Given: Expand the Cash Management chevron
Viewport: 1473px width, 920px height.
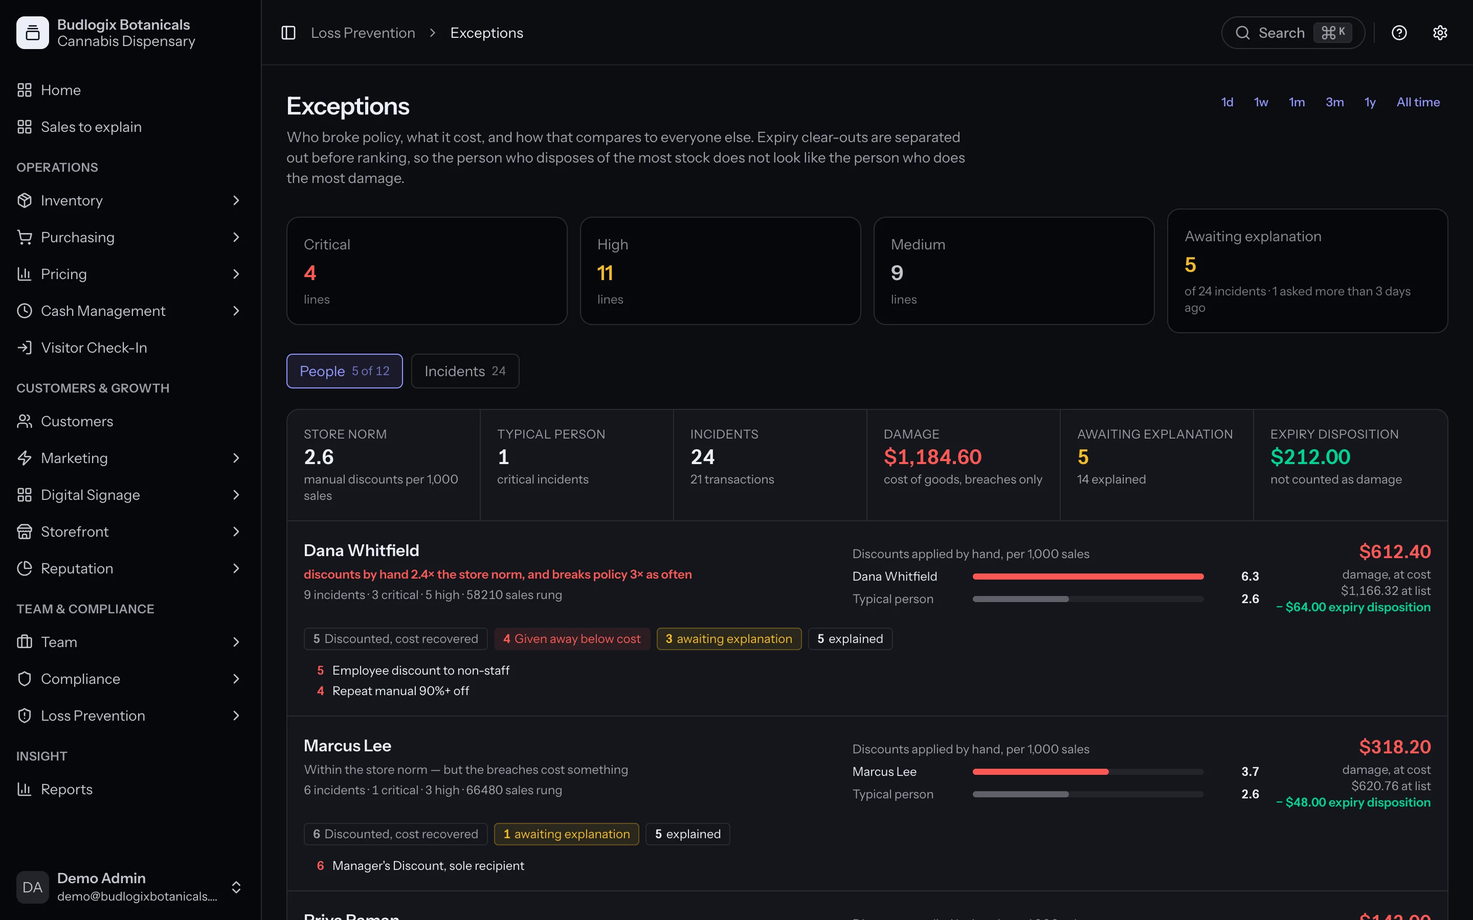Looking at the screenshot, I should [236, 311].
